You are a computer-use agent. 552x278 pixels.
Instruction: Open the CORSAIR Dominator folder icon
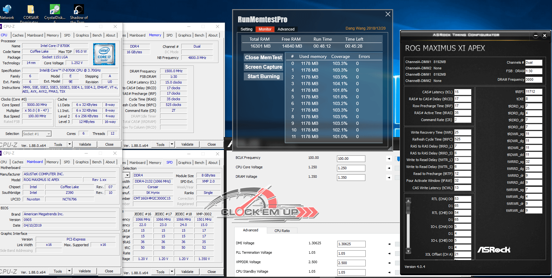pos(31,13)
